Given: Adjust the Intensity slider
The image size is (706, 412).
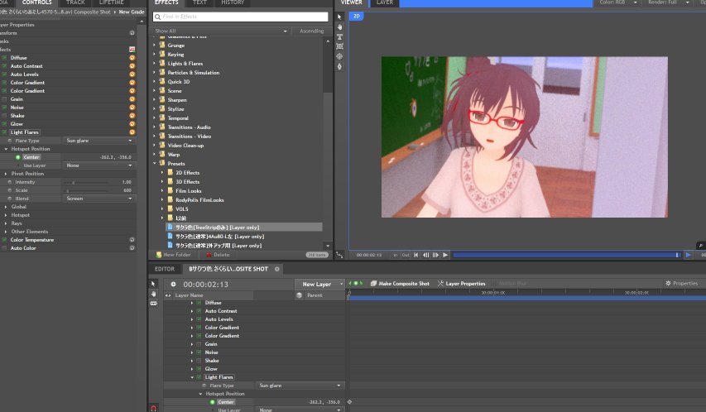Looking at the screenshot, I should click(x=88, y=182).
